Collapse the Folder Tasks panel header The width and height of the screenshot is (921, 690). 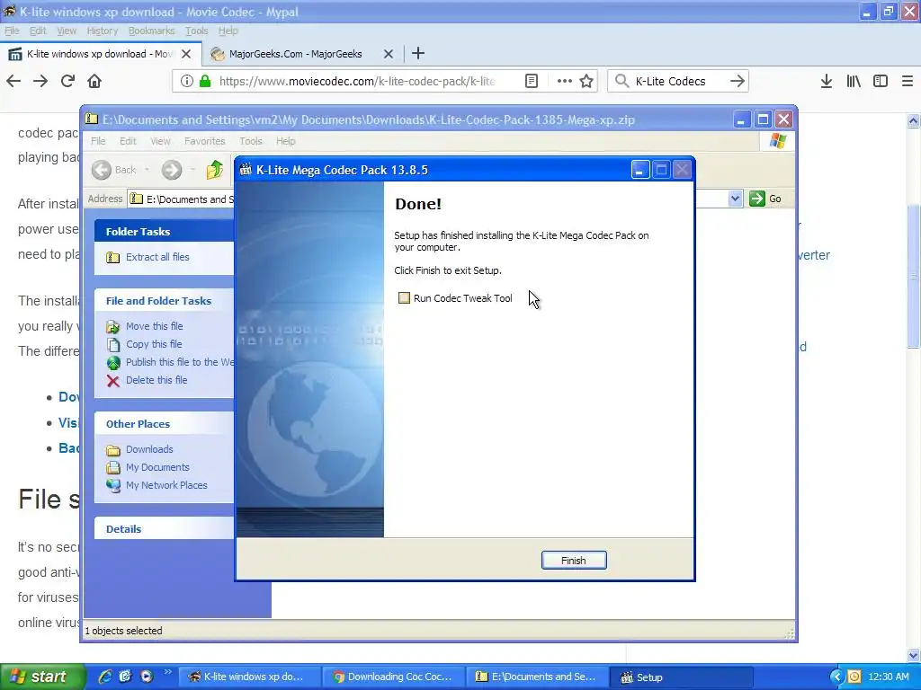click(164, 231)
